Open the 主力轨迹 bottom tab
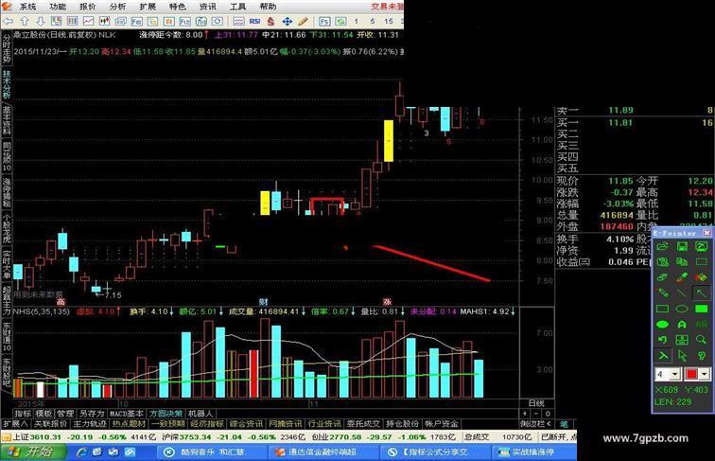Screen dimensions: 715x461 click(x=89, y=423)
